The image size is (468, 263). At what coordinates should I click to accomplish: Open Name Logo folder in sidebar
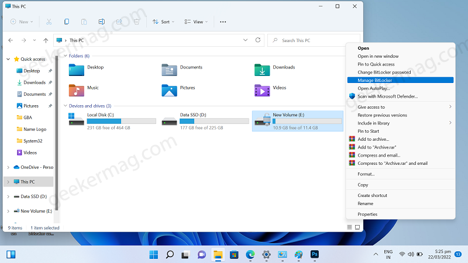click(x=32, y=129)
